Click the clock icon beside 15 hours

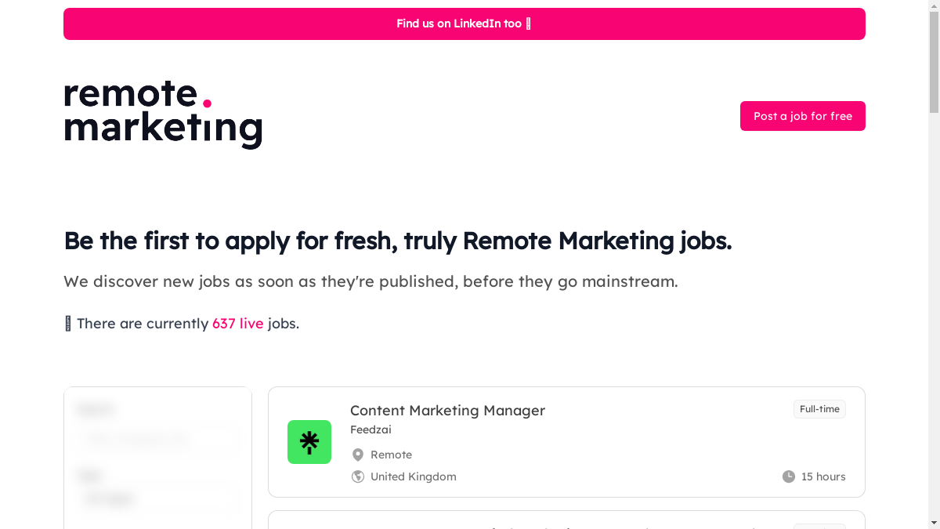coord(789,476)
